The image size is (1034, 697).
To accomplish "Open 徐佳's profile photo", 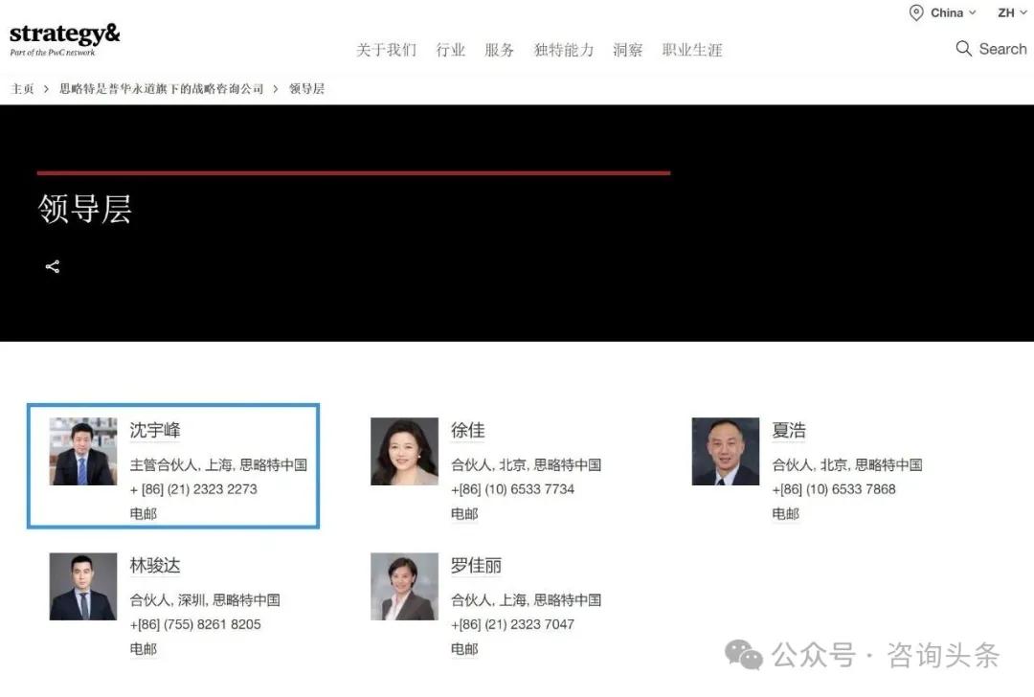I will click(x=404, y=451).
